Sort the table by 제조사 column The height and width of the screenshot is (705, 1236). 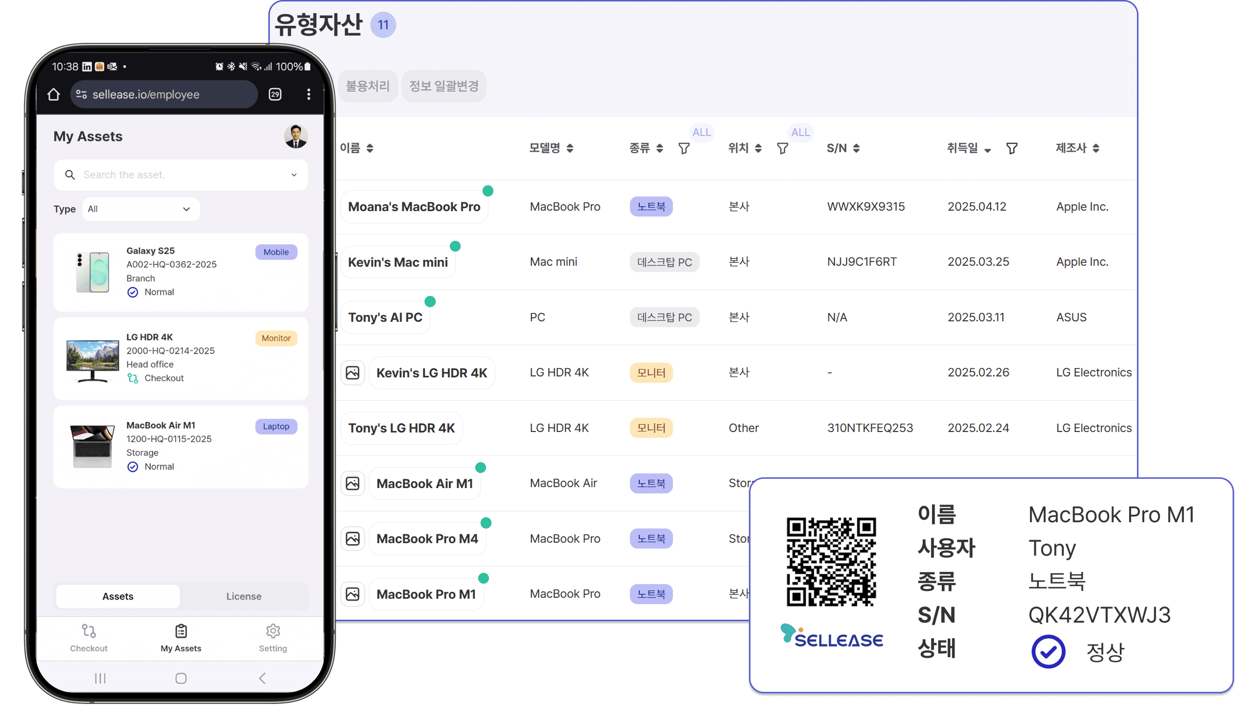click(x=1096, y=148)
